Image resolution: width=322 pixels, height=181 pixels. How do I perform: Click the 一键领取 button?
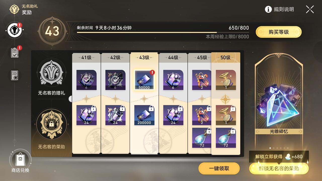pyautogui.click(x=219, y=168)
